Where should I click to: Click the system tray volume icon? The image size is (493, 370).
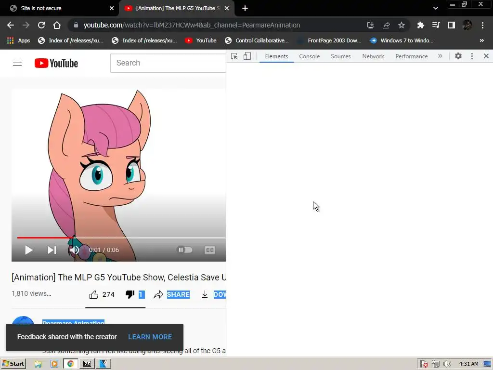coord(447,364)
